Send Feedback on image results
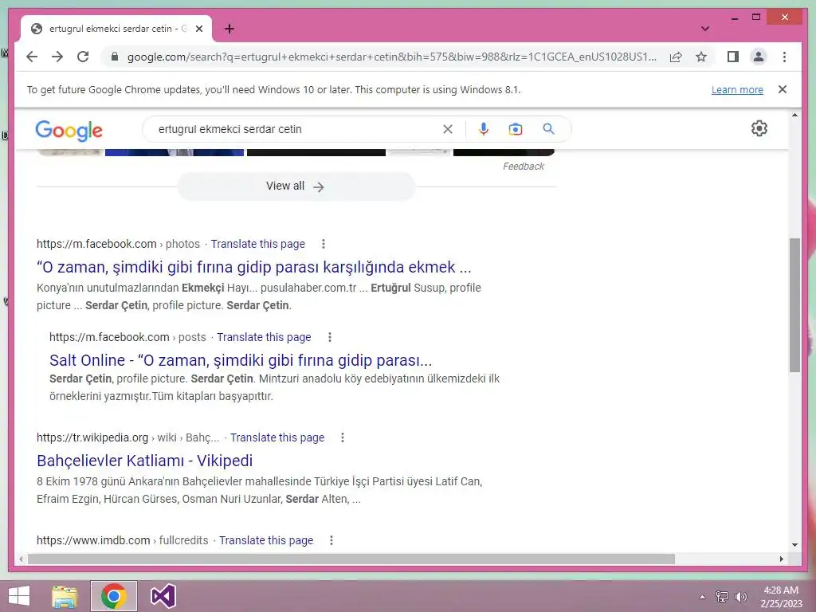Image resolution: width=816 pixels, height=612 pixels. coord(523,166)
